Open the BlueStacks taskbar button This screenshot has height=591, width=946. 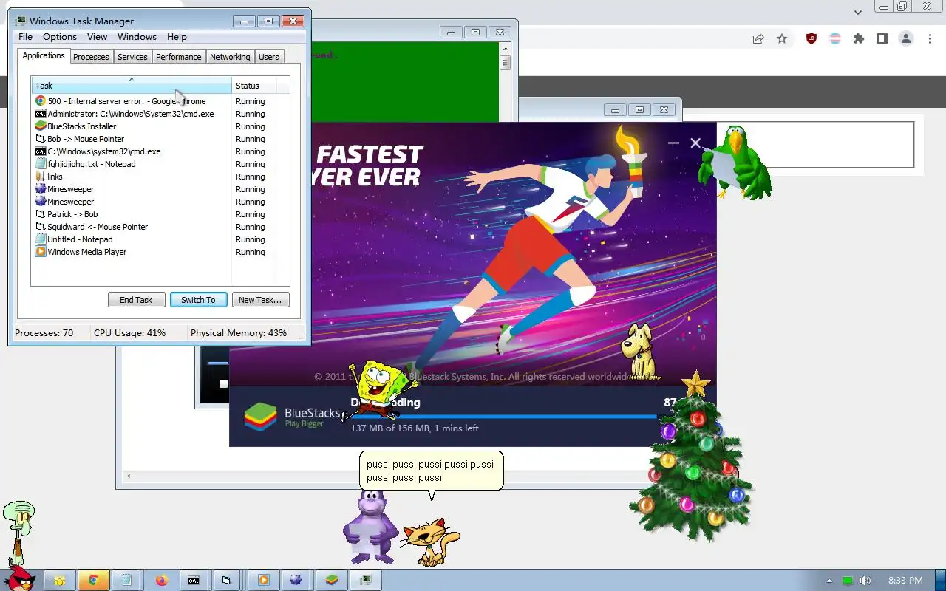[332, 580]
